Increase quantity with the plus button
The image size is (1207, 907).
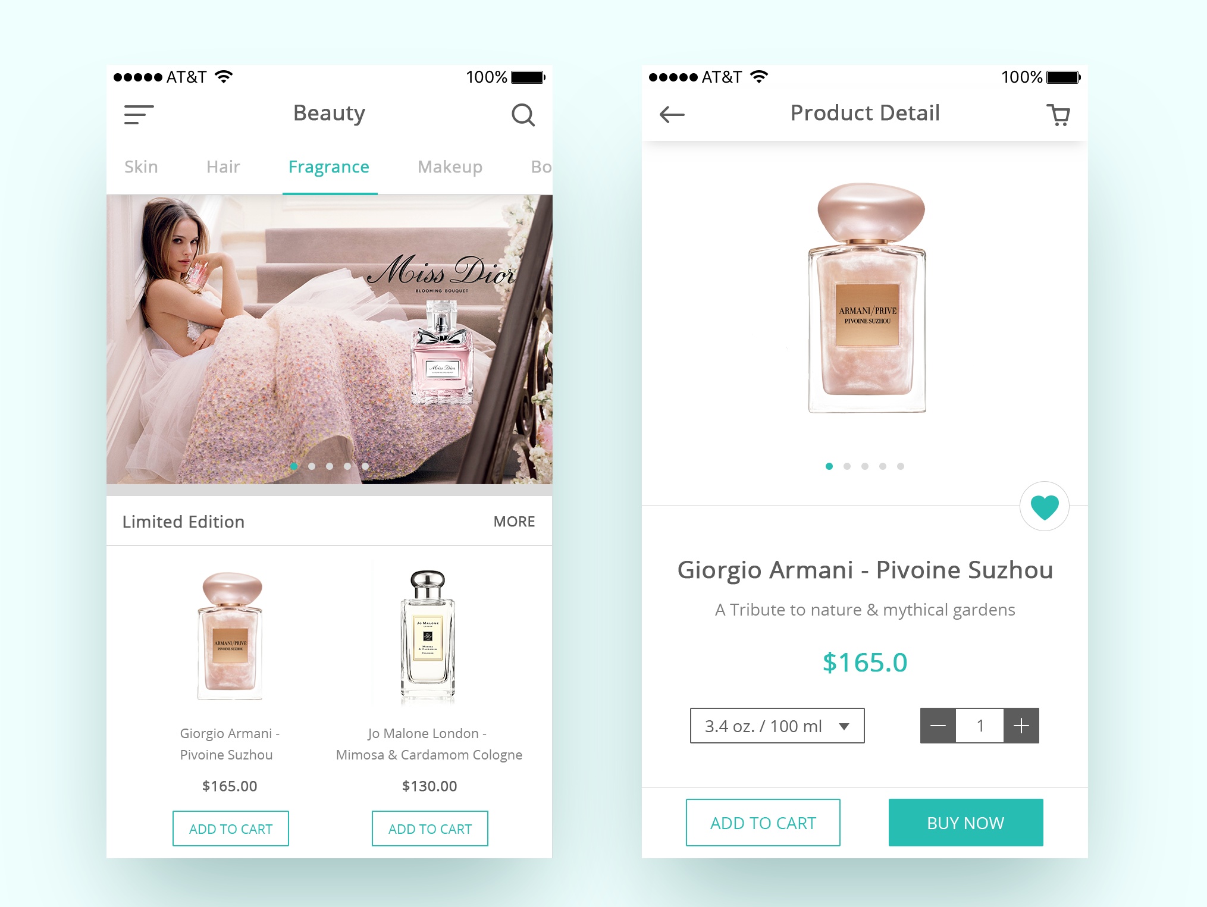click(x=1021, y=726)
